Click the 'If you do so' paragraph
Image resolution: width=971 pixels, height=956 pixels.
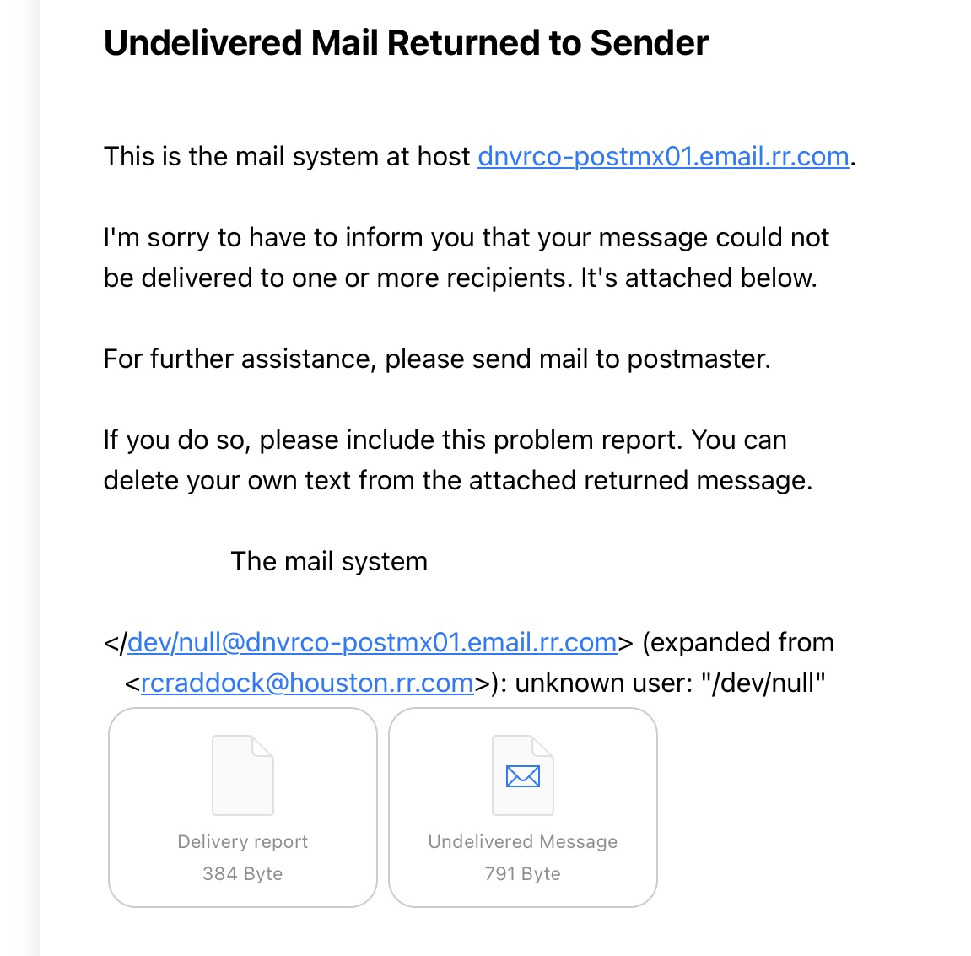point(457,460)
